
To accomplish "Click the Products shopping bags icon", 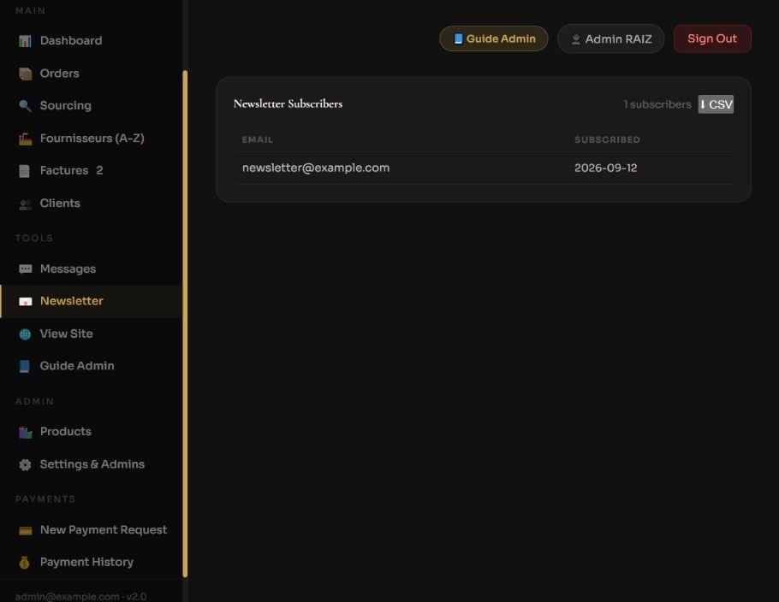I will [25, 432].
